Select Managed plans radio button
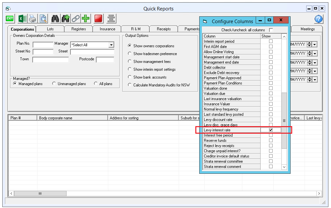The height and width of the screenshot is (208, 331). 15,83
